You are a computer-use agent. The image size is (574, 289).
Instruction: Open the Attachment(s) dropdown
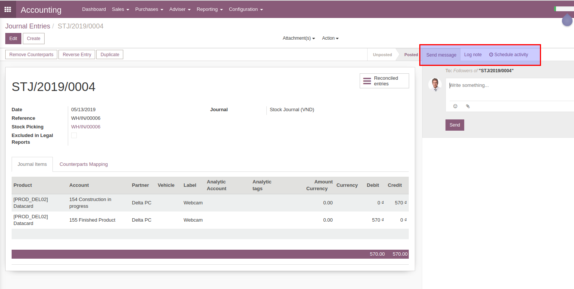[x=299, y=38]
